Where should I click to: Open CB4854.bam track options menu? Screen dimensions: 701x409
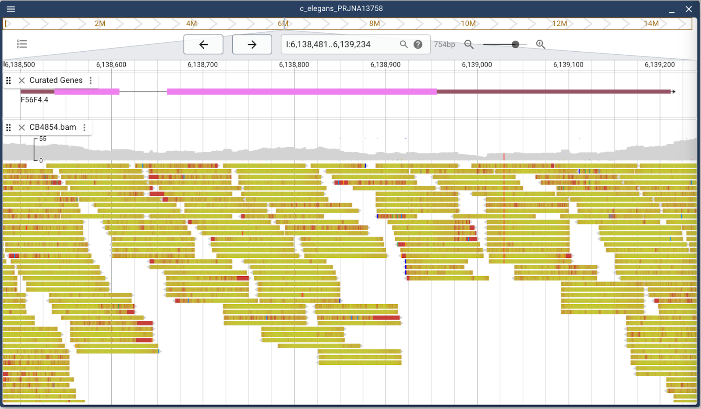point(85,127)
